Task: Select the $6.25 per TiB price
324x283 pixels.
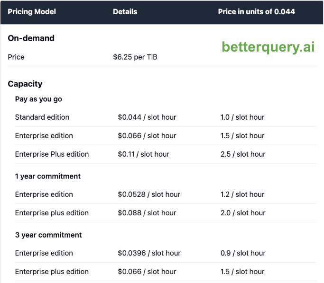Action: tap(135, 57)
